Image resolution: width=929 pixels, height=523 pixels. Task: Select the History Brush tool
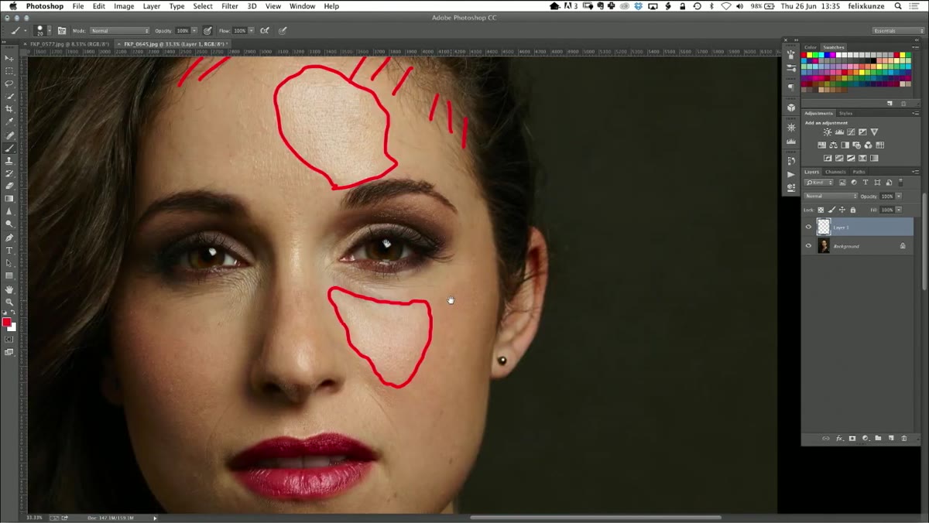point(9,173)
